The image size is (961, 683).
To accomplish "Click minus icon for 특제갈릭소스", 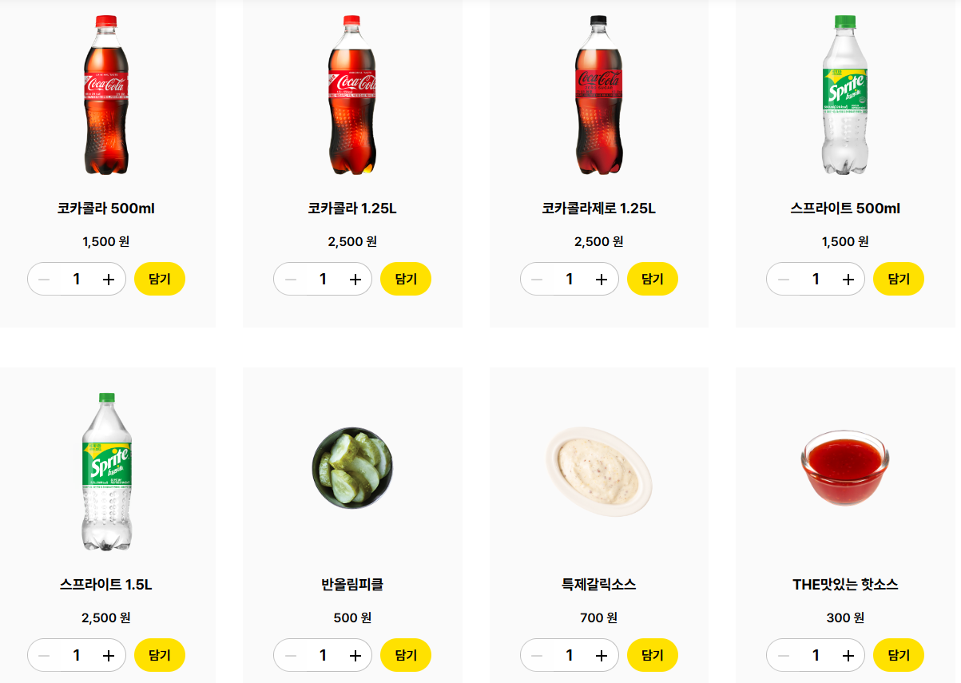I will [538, 656].
